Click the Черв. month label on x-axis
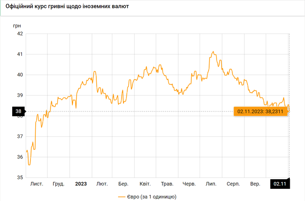 click(x=190, y=184)
